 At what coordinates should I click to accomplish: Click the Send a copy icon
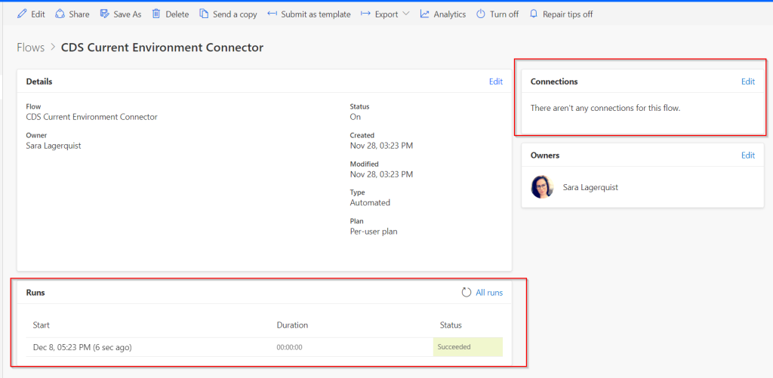pyautogui.click(x=204, y=14)
